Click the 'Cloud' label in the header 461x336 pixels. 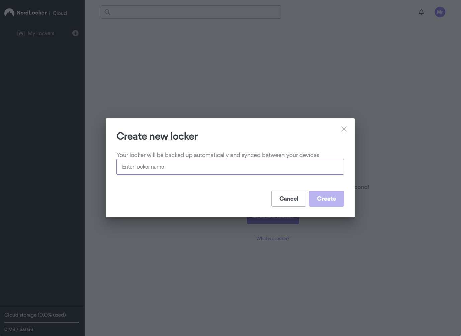coord(60,13)
